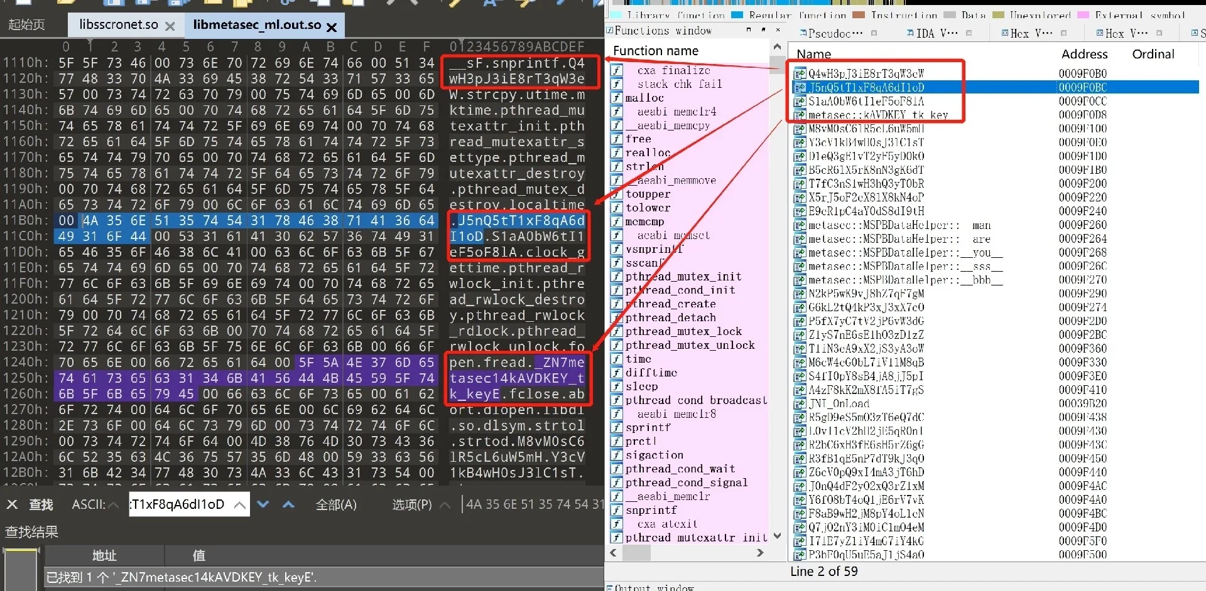This screenshot has width=1206, height=591.
Task: Close the IDA View tab
Action: [x=969, y=33]
